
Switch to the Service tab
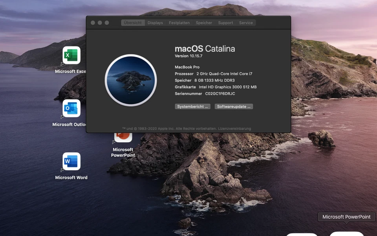pyautogui.click(x=246, y=23)
